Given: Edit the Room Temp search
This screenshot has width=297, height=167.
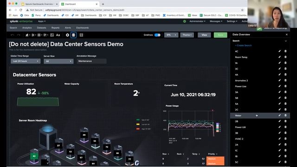Looking at the screenshot, I should (x=279, y=57).
